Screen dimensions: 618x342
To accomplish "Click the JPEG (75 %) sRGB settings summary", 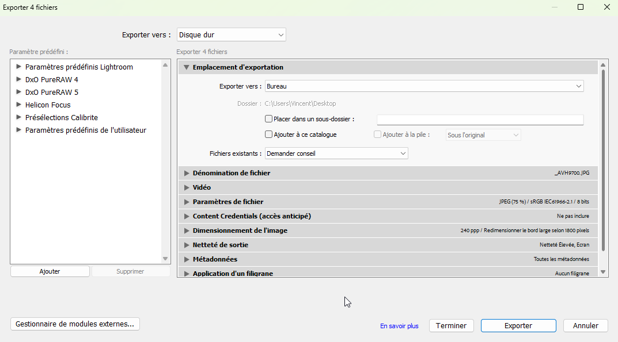I will pyautogui.click(x=544, y=202).
